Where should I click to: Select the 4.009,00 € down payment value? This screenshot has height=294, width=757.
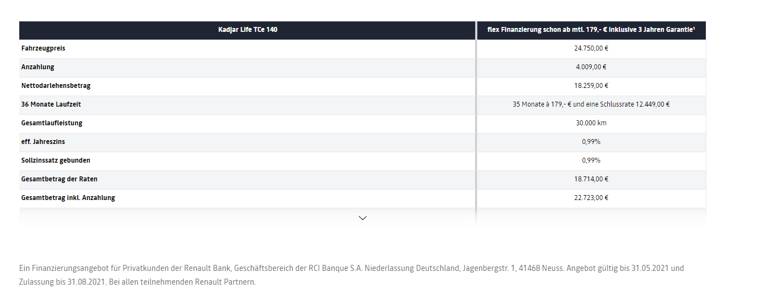[x=591, y=67]
